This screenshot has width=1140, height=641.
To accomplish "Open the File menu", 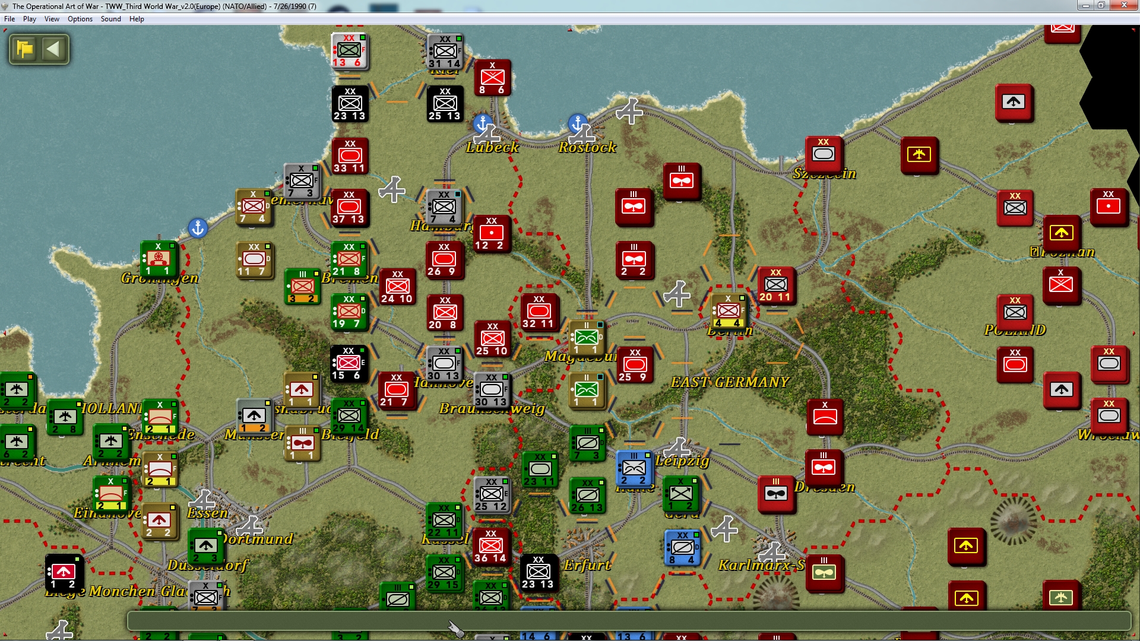I will 9,19.
